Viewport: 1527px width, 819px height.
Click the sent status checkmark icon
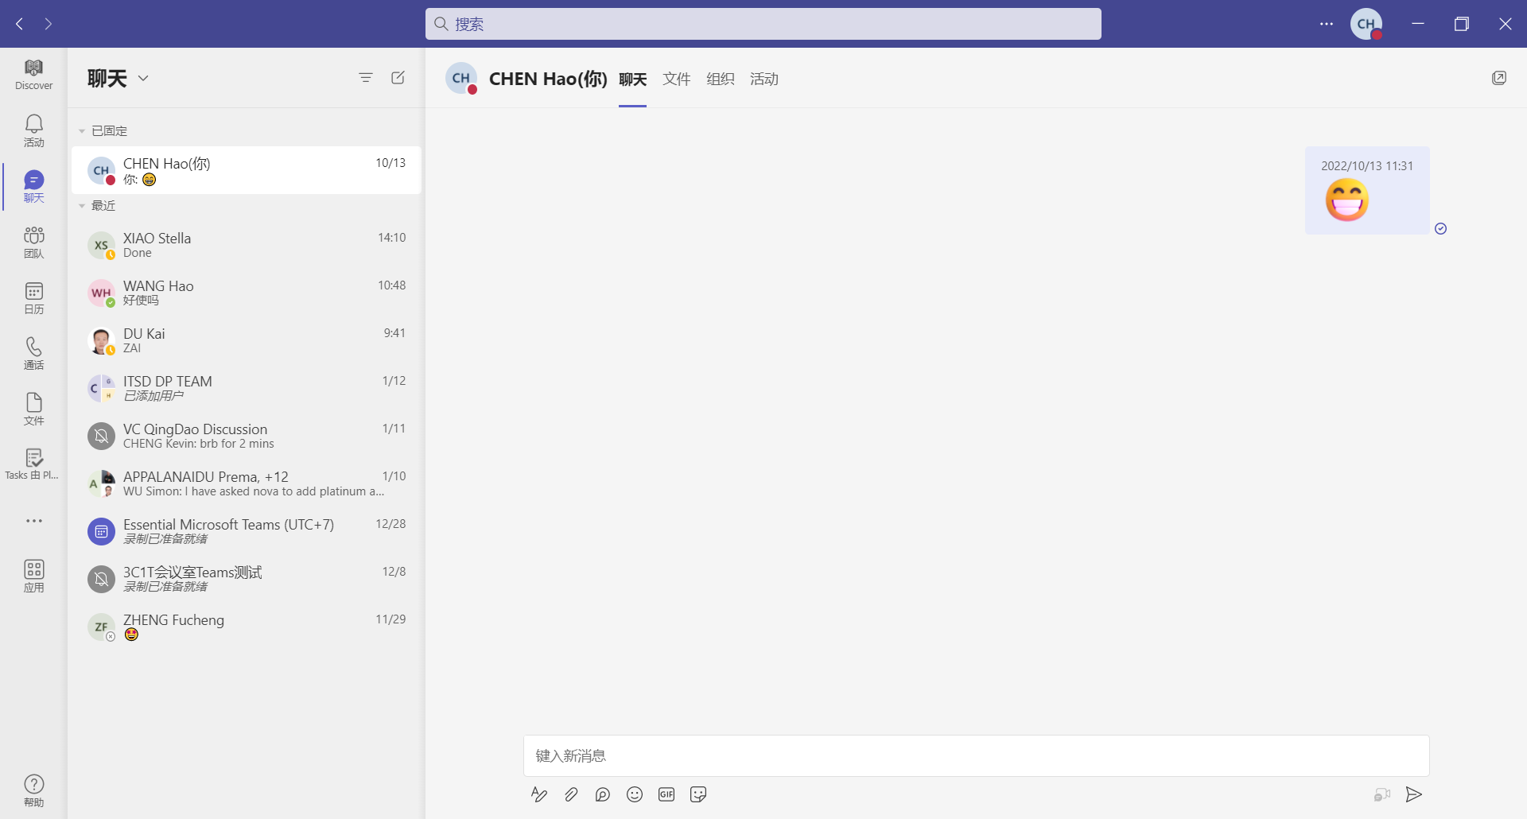[x=1441, y=229]
